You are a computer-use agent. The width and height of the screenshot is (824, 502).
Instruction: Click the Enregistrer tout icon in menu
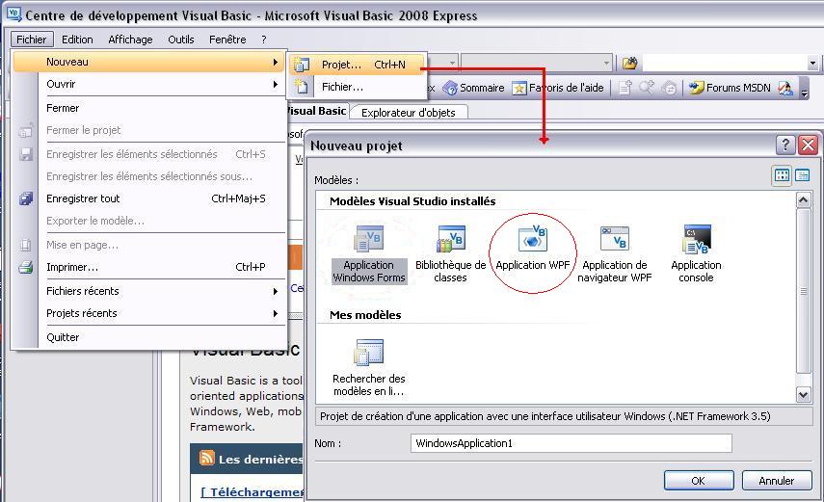[26, 198]
